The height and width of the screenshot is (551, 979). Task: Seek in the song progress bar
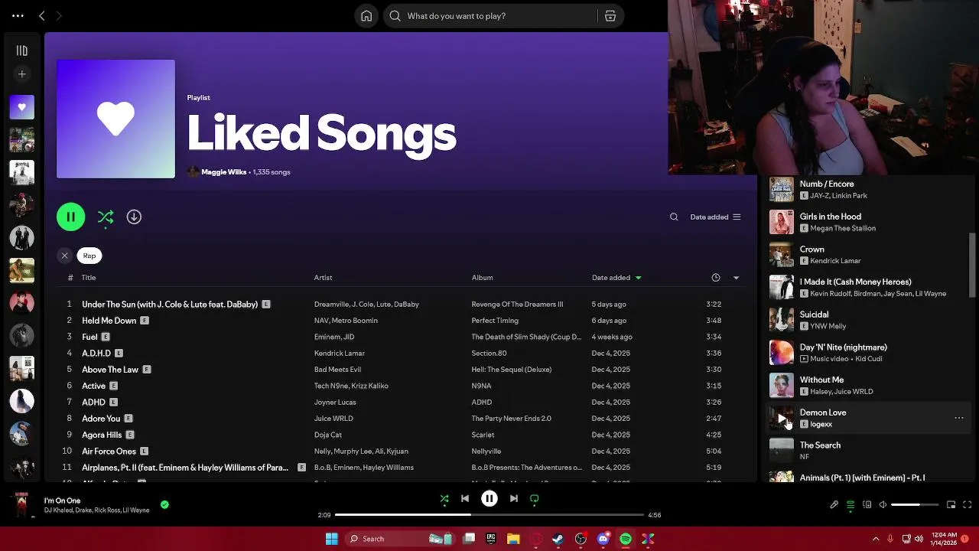(x=489, y=515)
